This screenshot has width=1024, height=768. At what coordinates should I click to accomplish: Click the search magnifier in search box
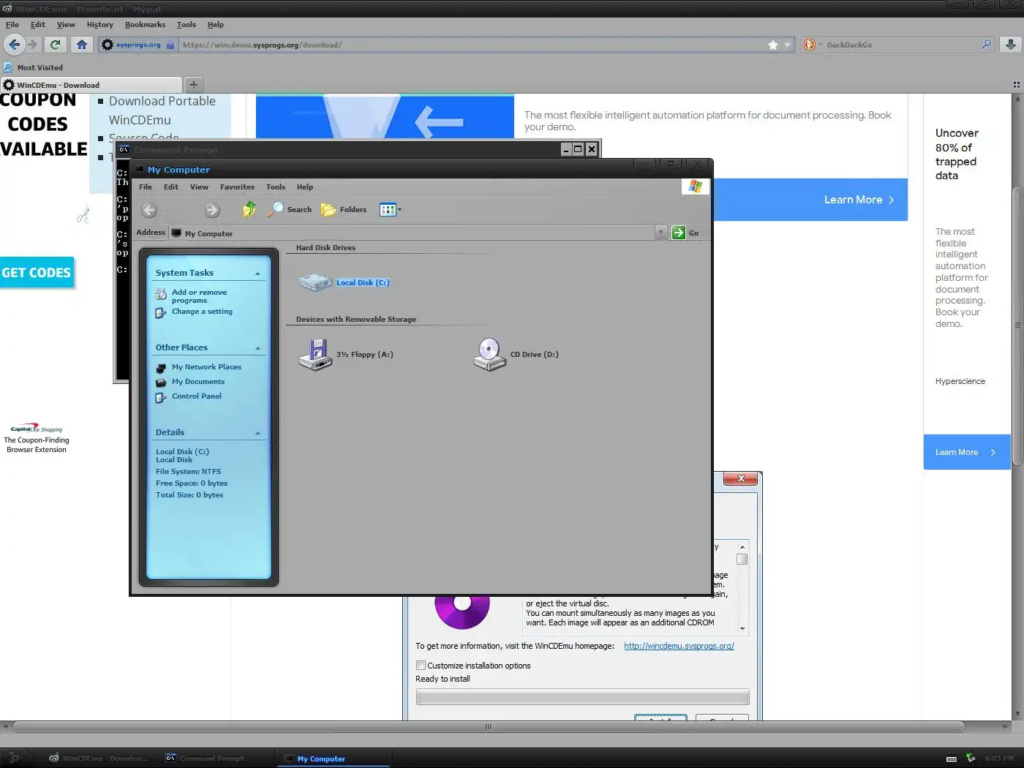click(986, 45)
